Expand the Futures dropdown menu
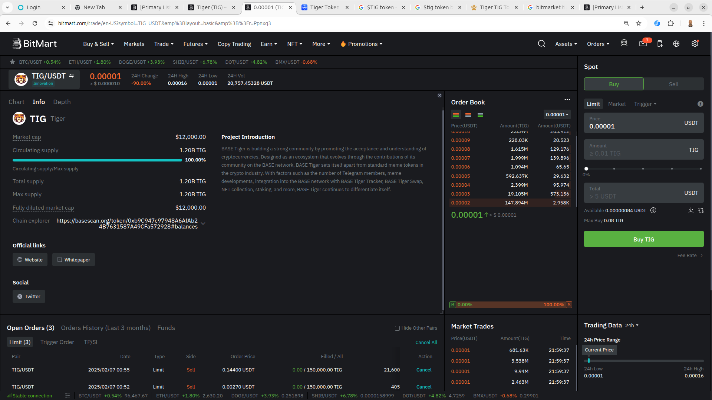Screen dimensions: 712x400 [x=195, y=44]
